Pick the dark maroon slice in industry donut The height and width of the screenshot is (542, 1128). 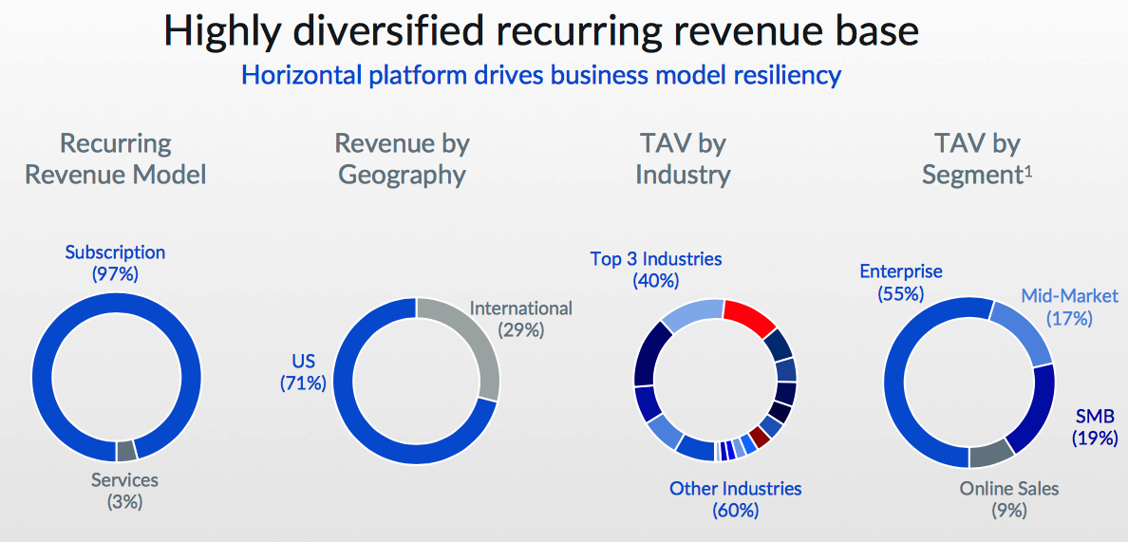759,437
